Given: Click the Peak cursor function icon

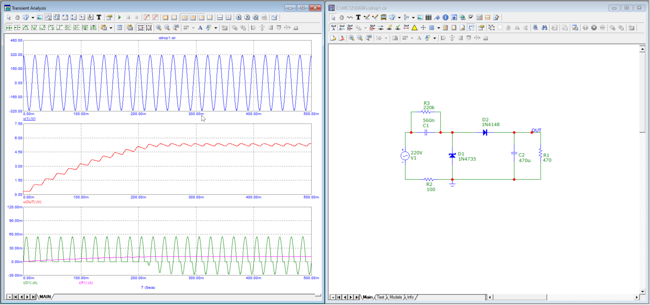Looking at the screenshot, I should pyautogui.click(x=26, y=28).
